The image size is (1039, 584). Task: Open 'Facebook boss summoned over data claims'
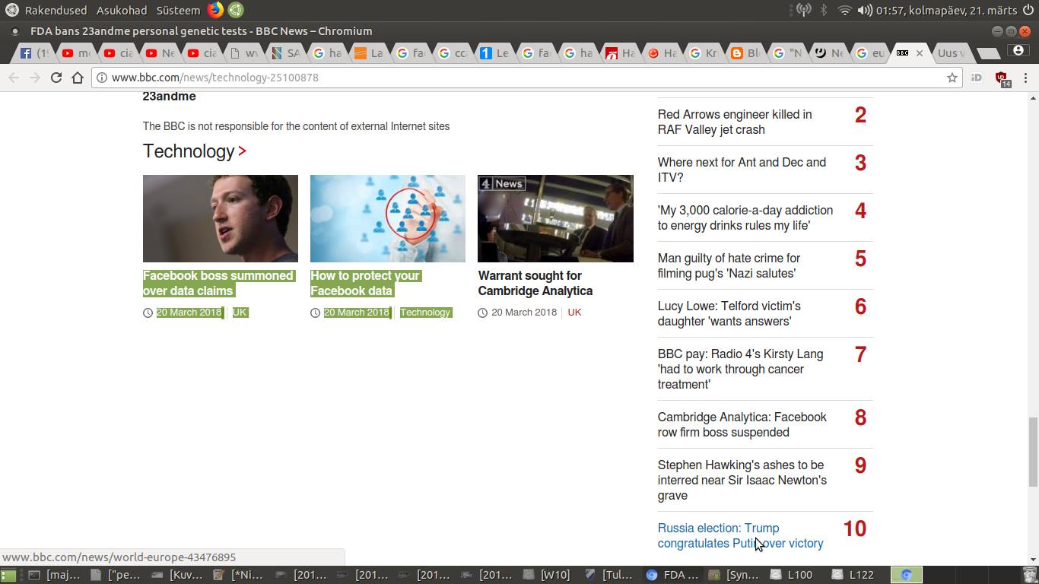click(x=218, y=283)
